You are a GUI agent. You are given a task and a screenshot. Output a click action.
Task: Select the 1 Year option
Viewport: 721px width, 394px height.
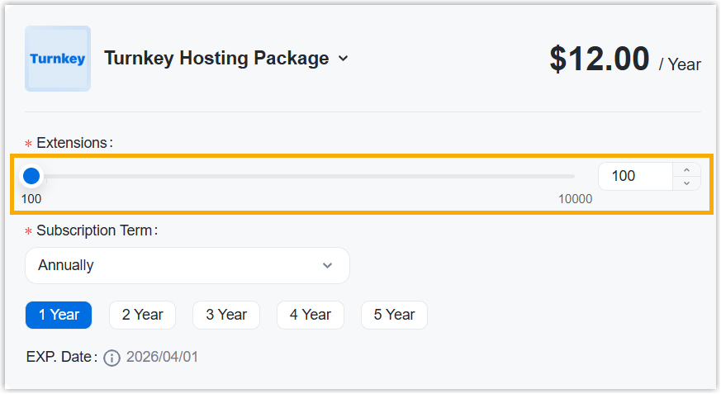pyautogui.click(x=59, y=315)
